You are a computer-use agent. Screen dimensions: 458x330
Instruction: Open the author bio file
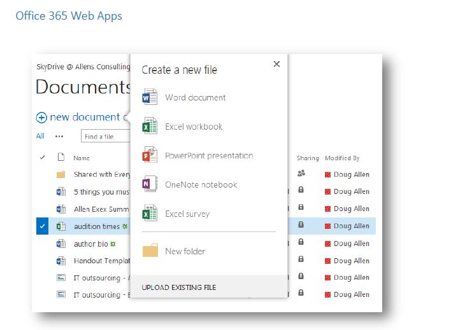[x=91, y=244]
